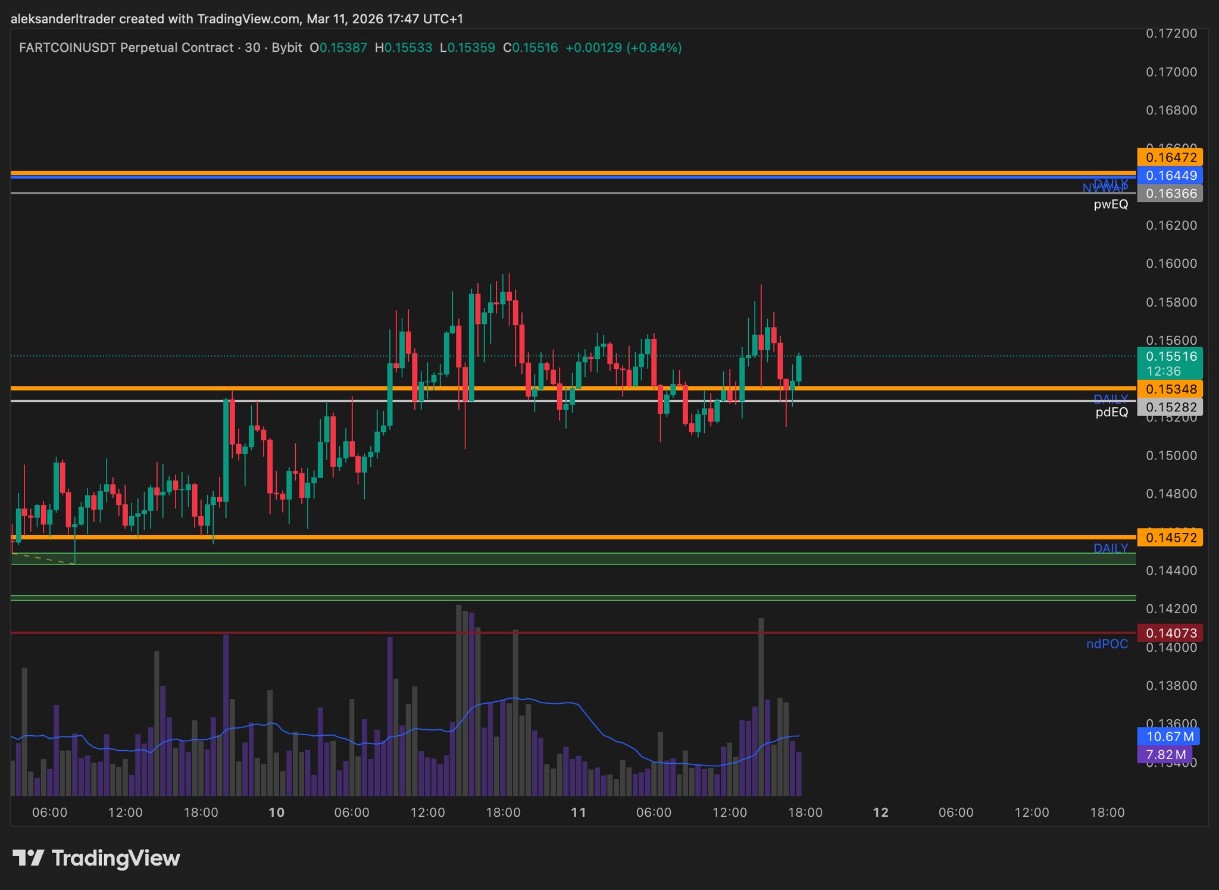This screenshot has height=890, width=1219.
Task: Click the DAILY label near 0.14572 line
Action: click(1110, 548)
